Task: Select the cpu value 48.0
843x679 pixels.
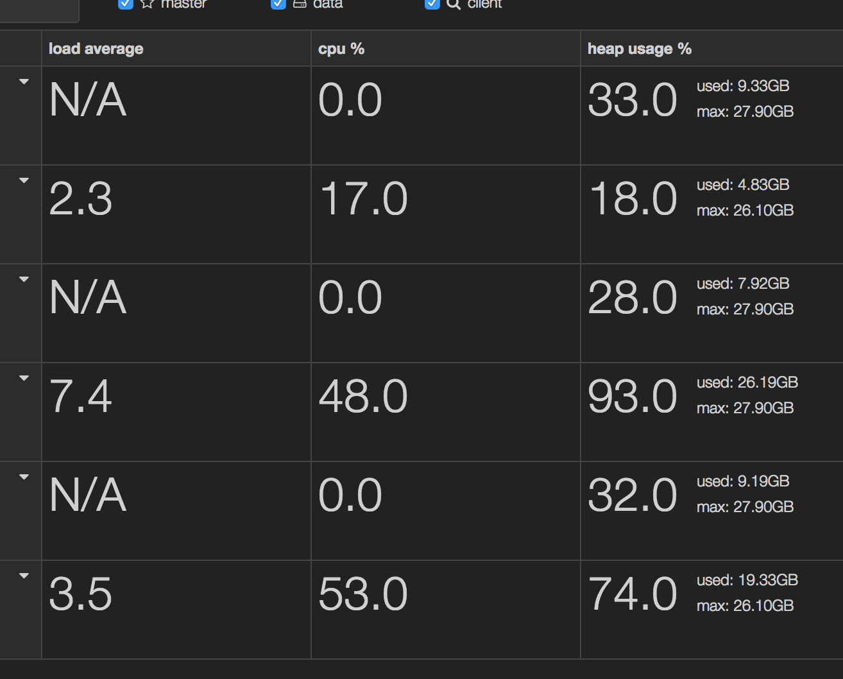Action: tap(363, 396)
